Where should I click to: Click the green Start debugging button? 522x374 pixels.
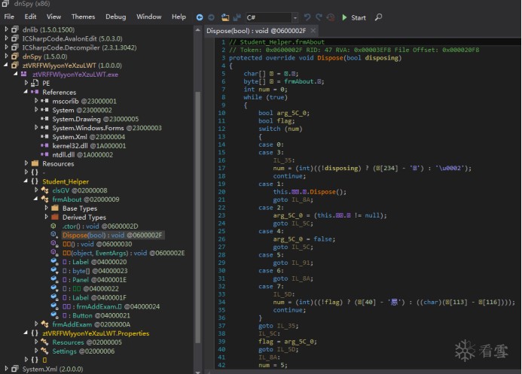pyautogui.click(x=354, y=17)
